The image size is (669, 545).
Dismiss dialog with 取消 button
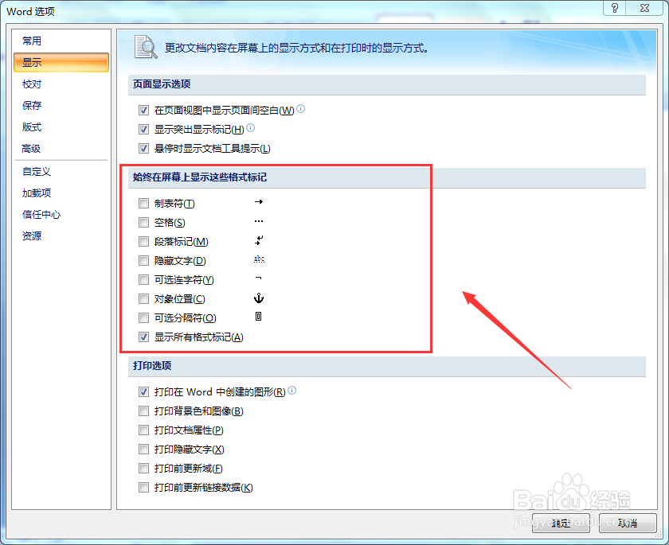click(628, 523)
